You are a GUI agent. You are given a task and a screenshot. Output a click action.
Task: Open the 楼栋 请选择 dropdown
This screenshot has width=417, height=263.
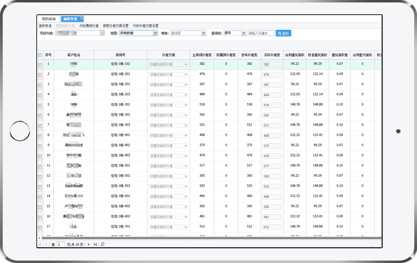coord(204,33)
